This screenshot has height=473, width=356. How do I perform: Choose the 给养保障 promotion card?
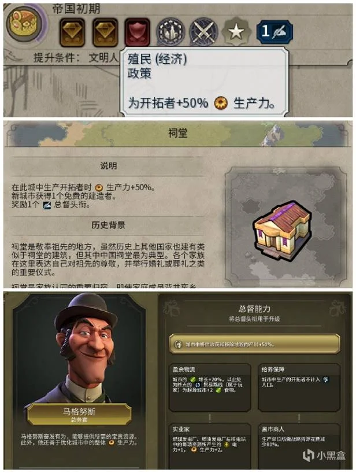point(299,387)
